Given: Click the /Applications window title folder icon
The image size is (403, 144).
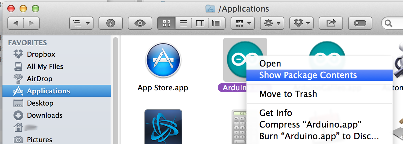Looking at the screenshot, I should [x=210, y=8].
